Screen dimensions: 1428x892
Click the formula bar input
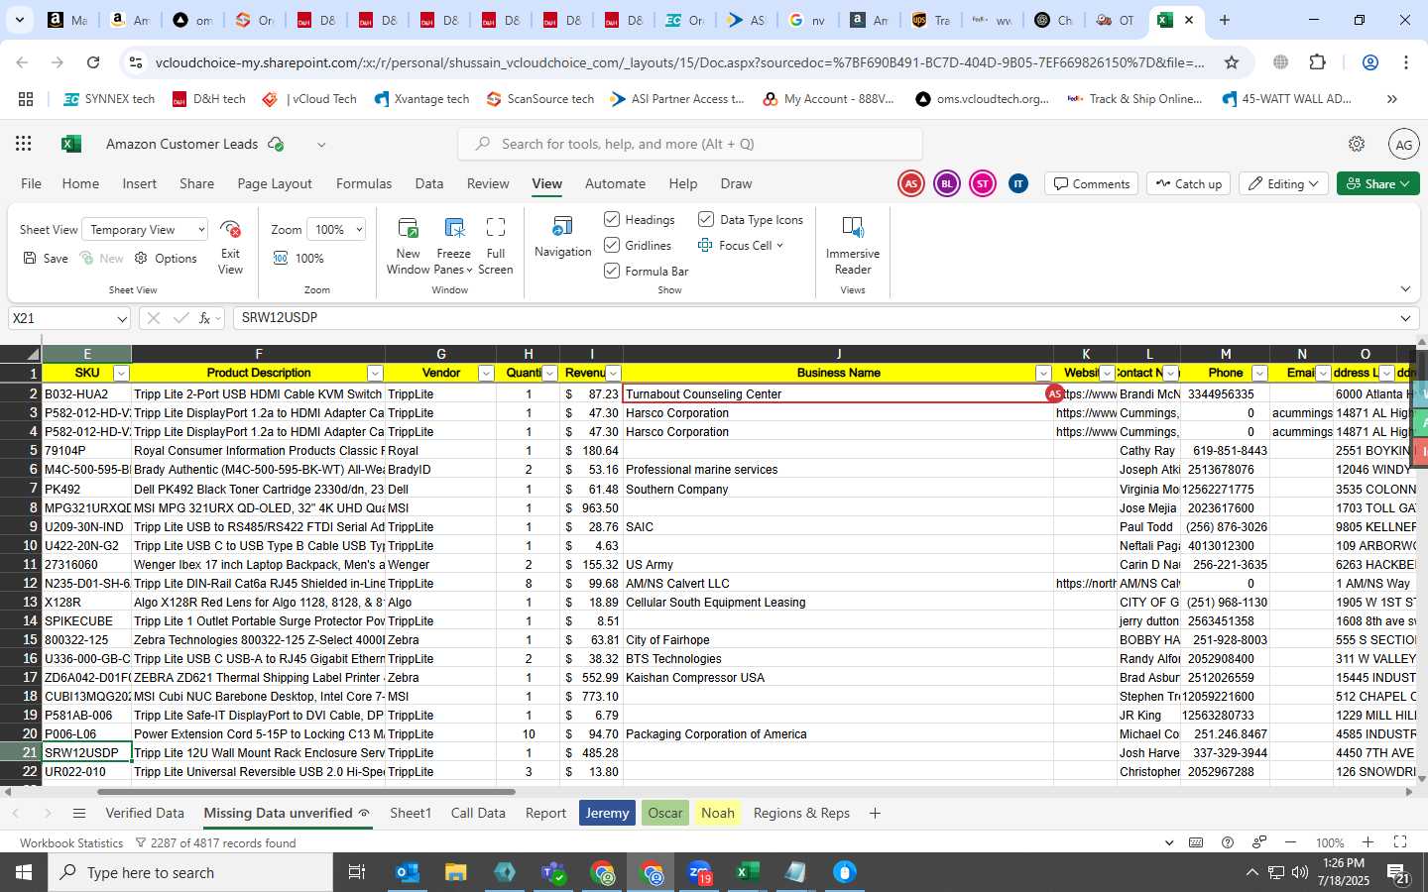point(813,318)
